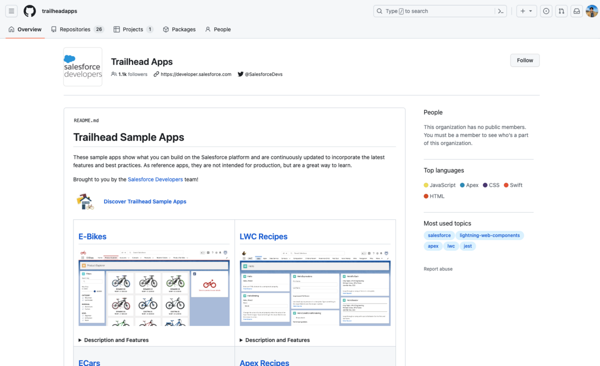Select the apex topic tag
600x366 pixels.
pyautogui.click(x=433, y=246)
